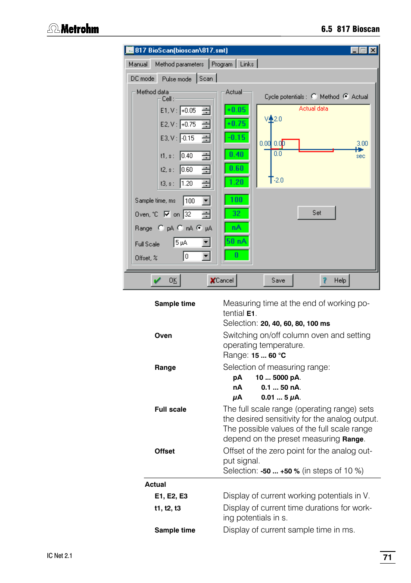This screenshot has height=583, width=411.
Task: Click the green actual 1.20 value
Action: [x=237, y=182]
